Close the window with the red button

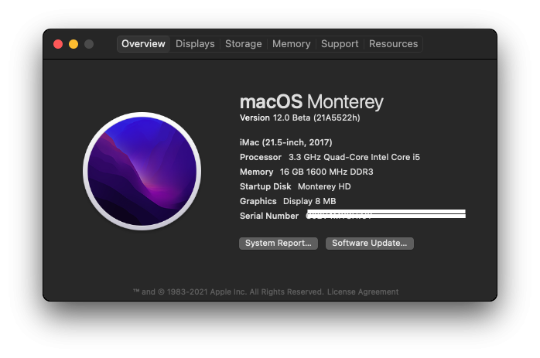pos(58,44)
